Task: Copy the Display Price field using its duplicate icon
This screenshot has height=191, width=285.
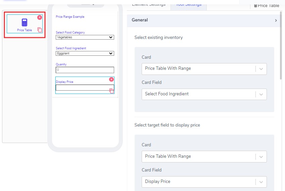Action: click(x=111, y=91)
